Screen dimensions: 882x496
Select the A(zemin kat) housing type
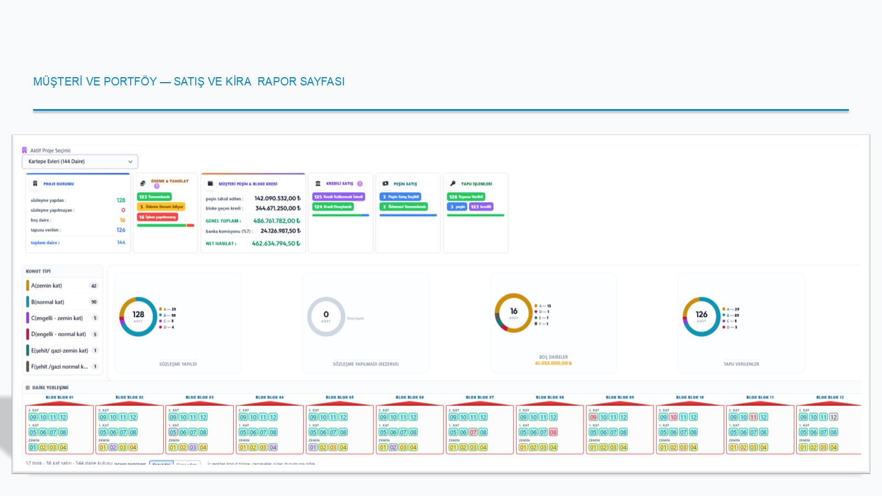[x=63, y=285]
